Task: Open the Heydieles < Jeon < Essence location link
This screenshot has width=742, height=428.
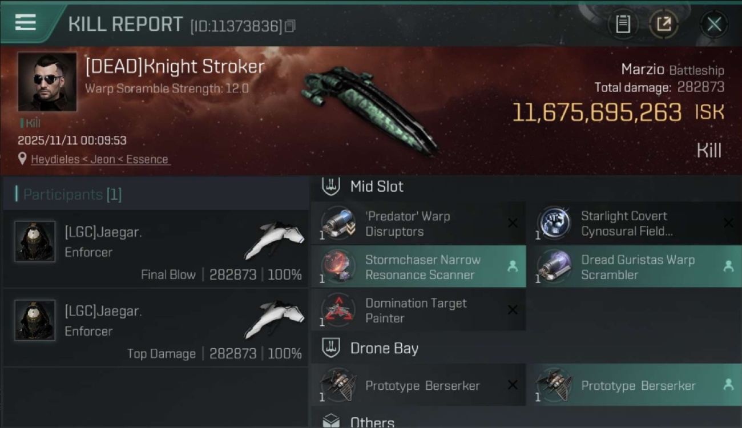Action: [100, 160]
